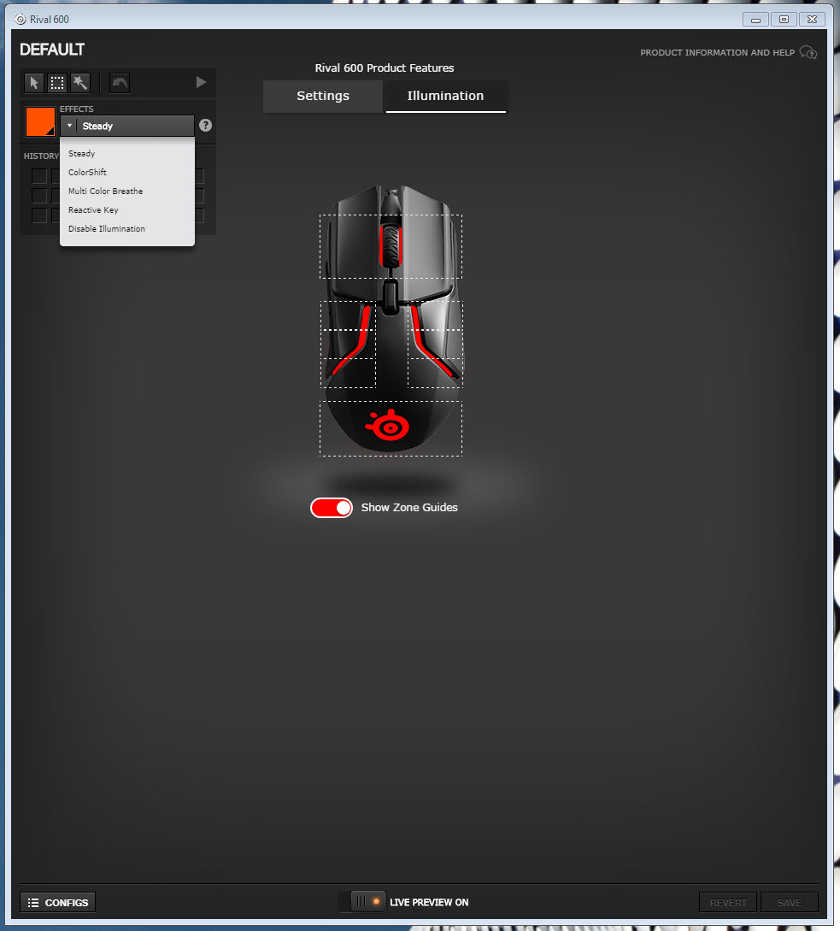
Task: Select the cursor selection tool
Action: coord(34,83)
